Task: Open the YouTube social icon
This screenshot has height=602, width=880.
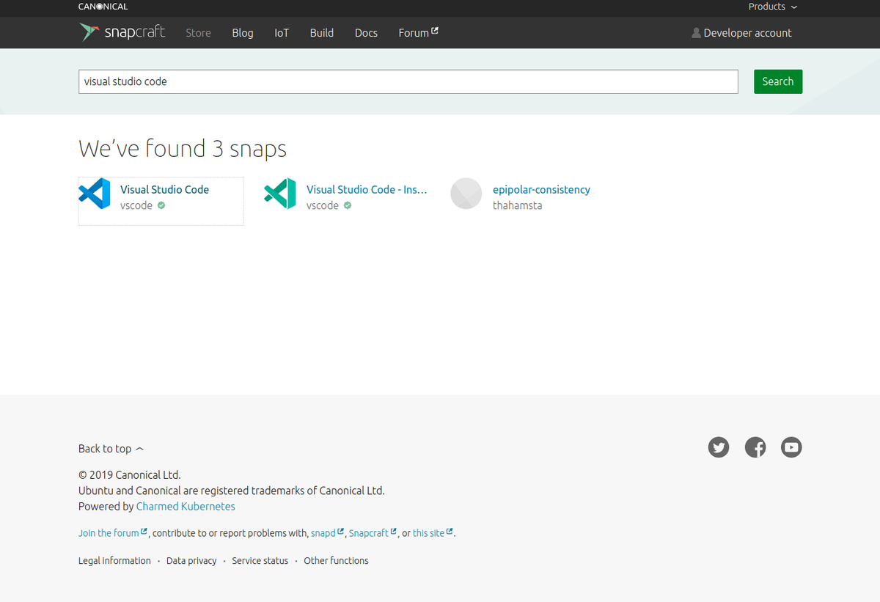Action: [791, 447]
